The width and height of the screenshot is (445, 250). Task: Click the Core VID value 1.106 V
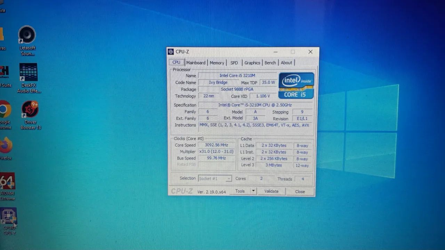click(263, 96)
